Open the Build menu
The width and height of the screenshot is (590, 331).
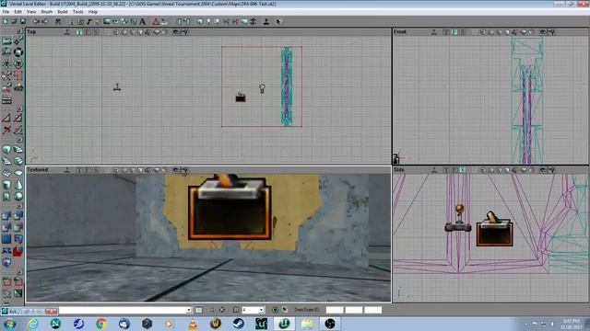coord(63,12)
